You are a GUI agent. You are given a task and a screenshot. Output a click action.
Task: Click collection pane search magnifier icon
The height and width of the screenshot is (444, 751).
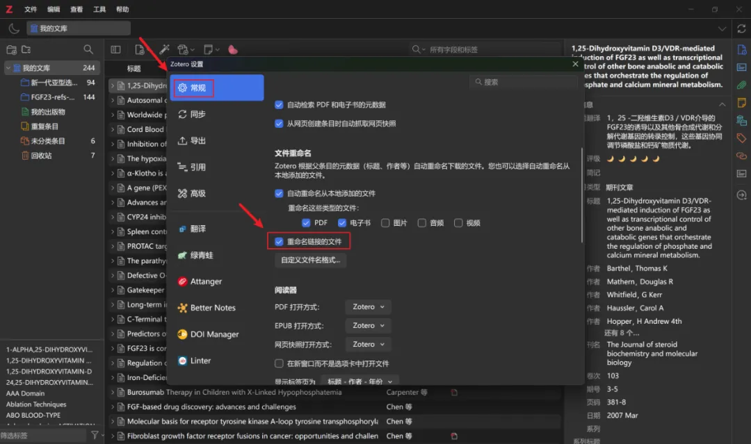[x=88, y=49]
